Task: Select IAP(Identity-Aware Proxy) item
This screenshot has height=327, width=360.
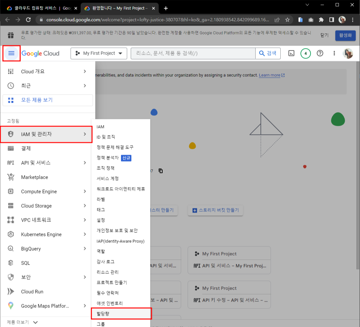Action: [121, 241]
